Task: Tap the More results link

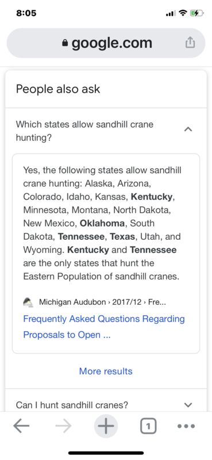Action: (x=106, y=371)
